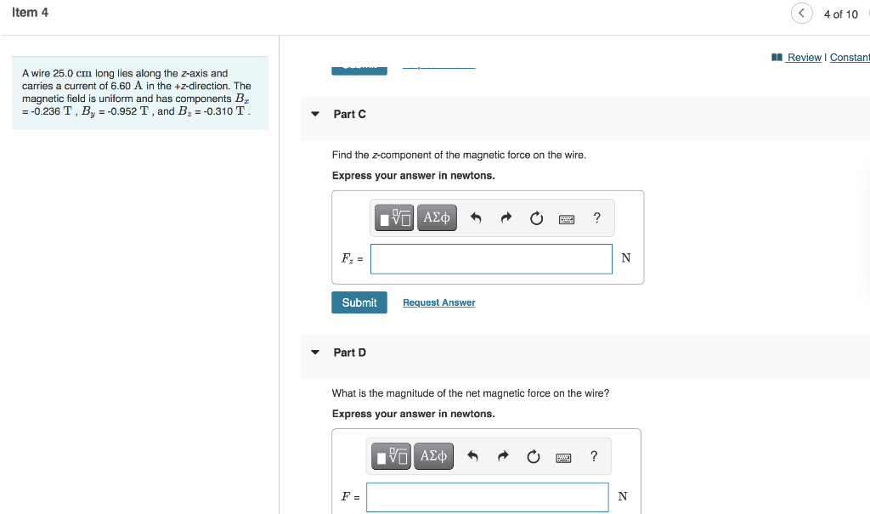This screenshot has height=514, width=870.
Task: Click the question mark help icon in Part C
Action: (596, 217)
